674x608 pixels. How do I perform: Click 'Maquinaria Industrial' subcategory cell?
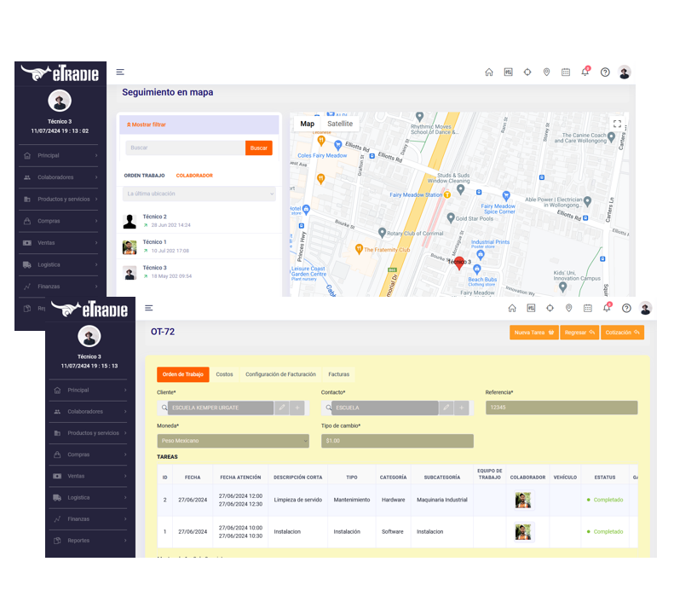pos(442,500)
